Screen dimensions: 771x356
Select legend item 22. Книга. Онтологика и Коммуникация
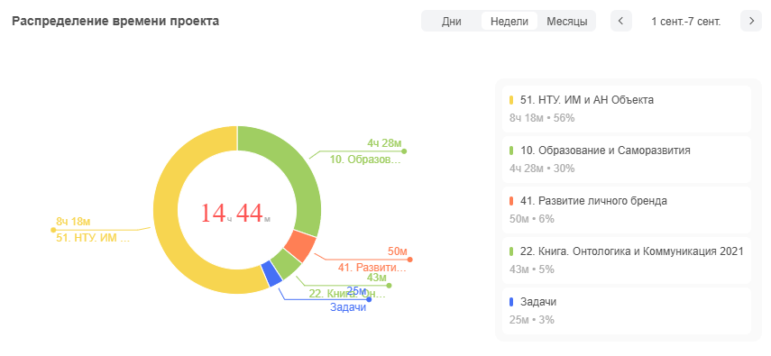pyautogui.click(x=627, y=260)
